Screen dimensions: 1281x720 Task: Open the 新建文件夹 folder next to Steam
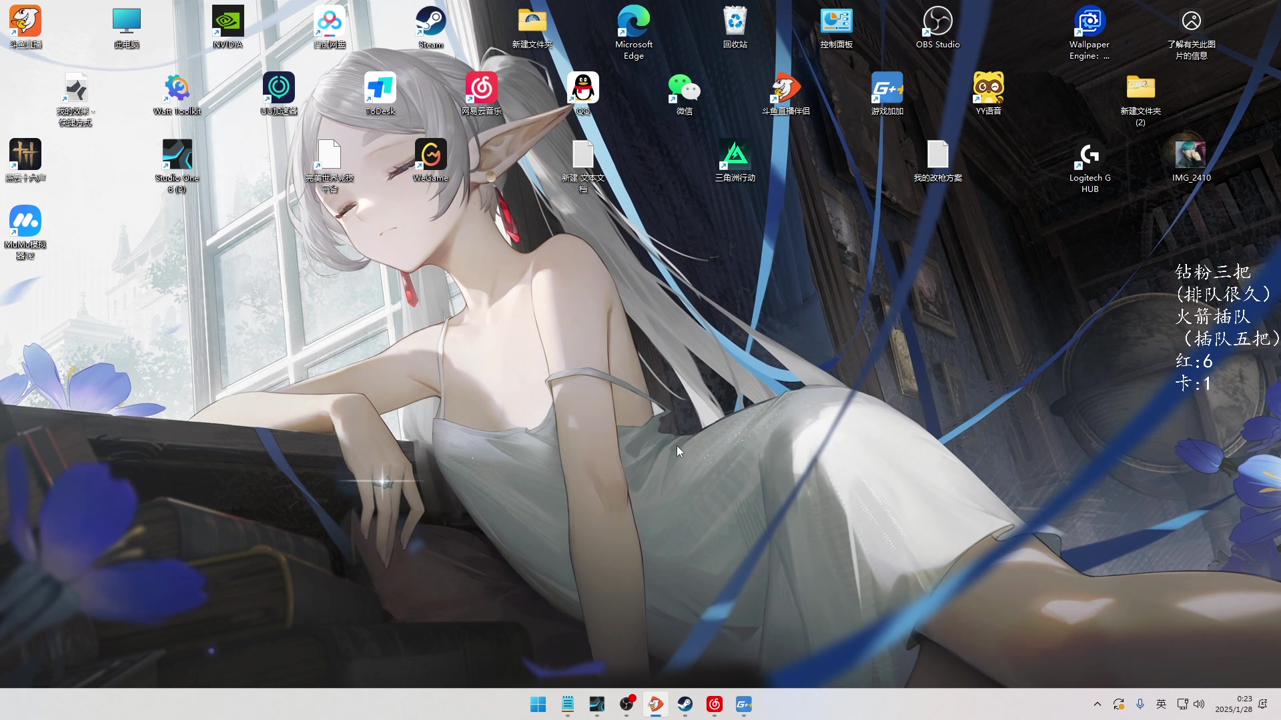(532, 27)
